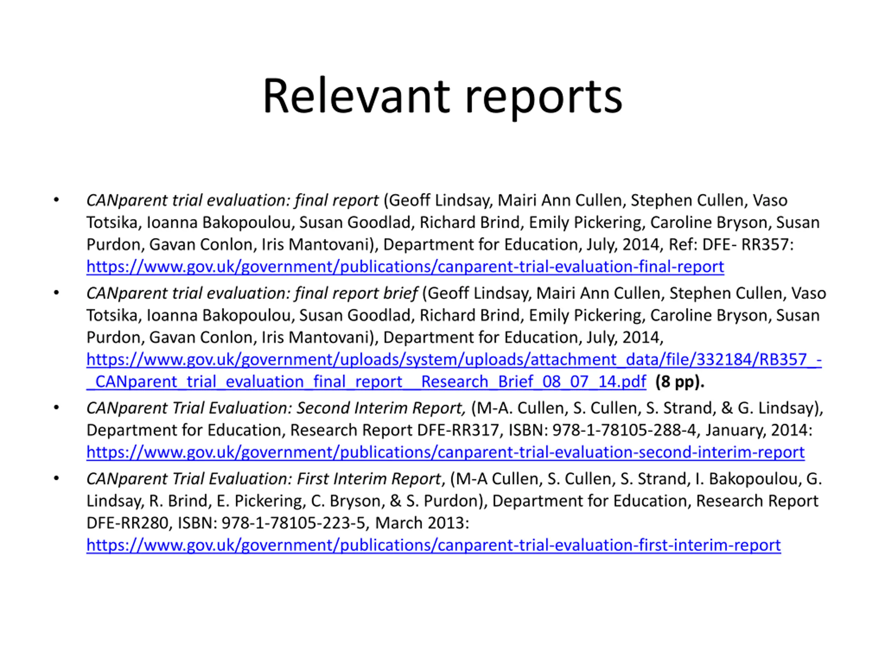Click the 'Ref: DFE- RR357:' reference text
Viewport: 885px width, 663px height.
click(x=732, y=244)
